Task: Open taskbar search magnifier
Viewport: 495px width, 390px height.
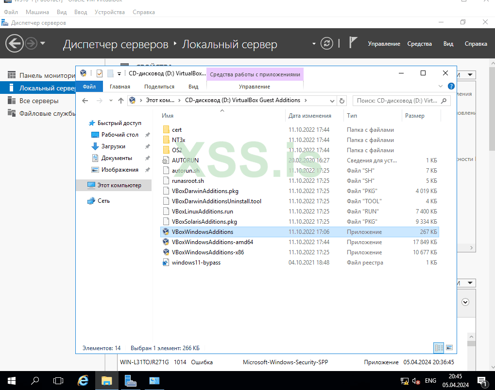Action: click(35, 381)
